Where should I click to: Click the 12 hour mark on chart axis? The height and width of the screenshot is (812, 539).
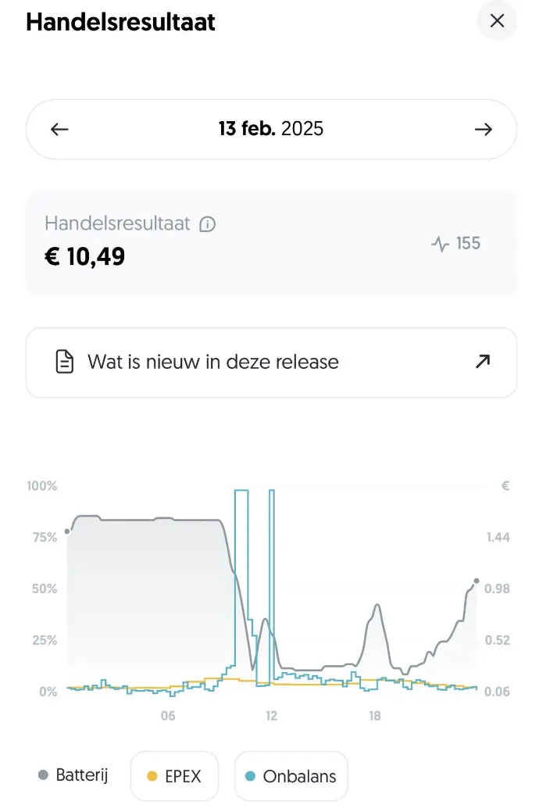pyautogui.click(x=271, y=716)
